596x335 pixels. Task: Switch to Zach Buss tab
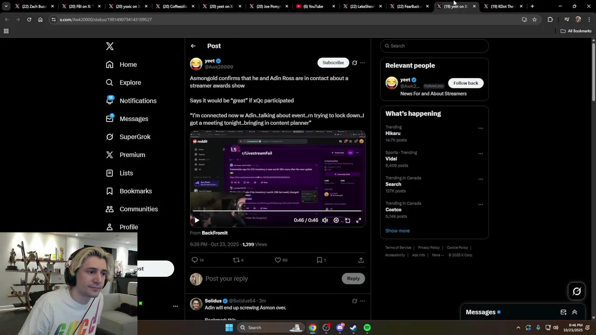pos(34,7)
